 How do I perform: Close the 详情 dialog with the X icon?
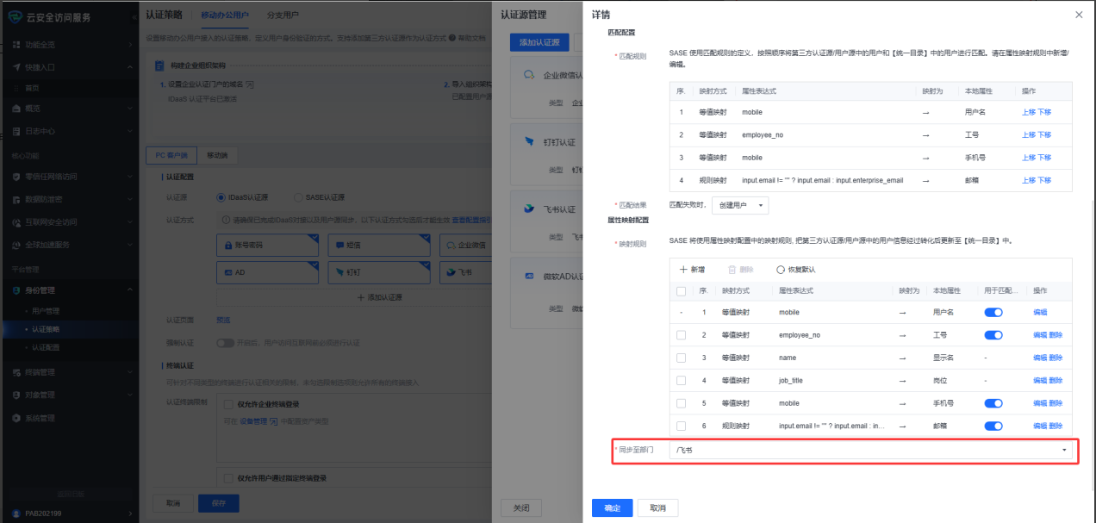coord(1079,15)
